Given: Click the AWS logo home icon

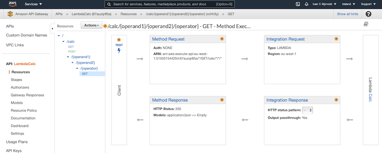Looking at the screenshot, I should 12,4.
